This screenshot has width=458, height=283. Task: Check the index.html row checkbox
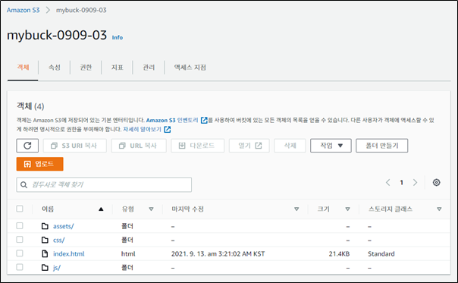point(20,253)
